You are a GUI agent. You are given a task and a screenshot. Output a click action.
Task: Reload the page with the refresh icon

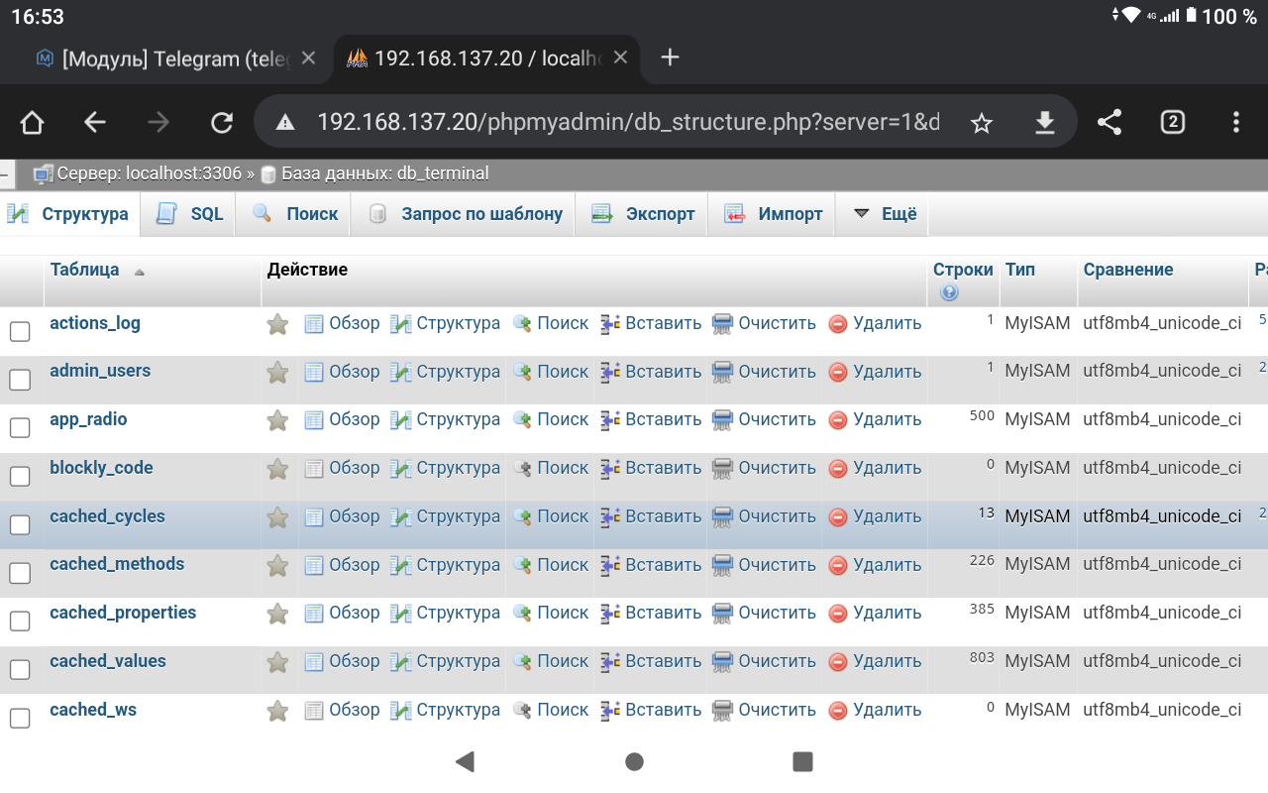(221, 121)
